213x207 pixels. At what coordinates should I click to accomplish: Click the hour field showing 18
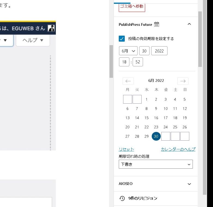click(124, 62)
